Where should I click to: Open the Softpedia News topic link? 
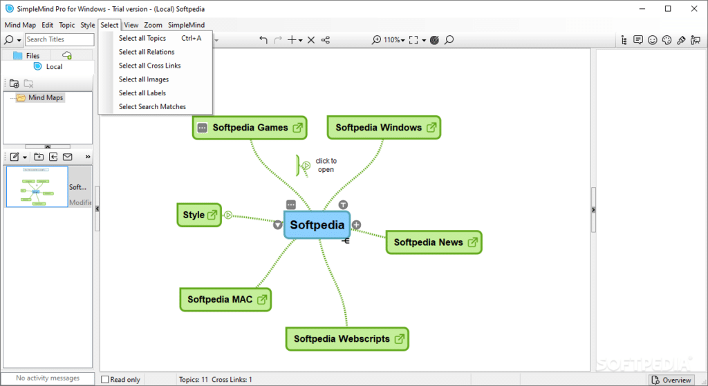[x=472, y=242]
